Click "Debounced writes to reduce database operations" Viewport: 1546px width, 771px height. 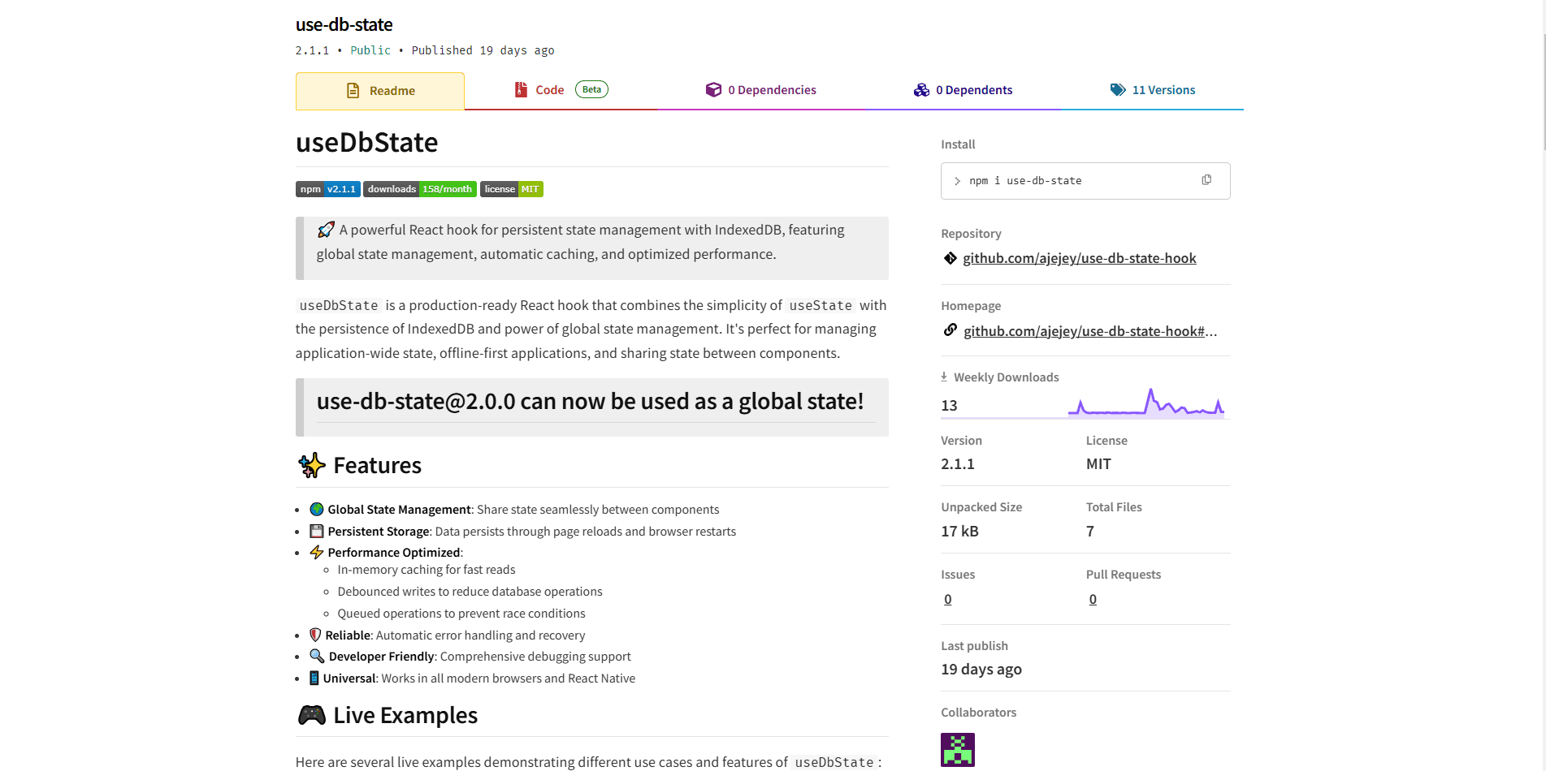470,592
